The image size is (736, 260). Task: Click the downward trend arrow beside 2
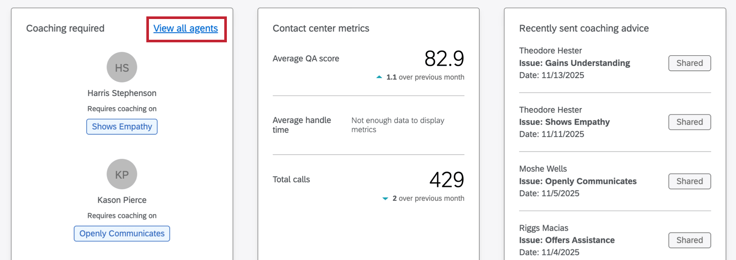(385, 198)
